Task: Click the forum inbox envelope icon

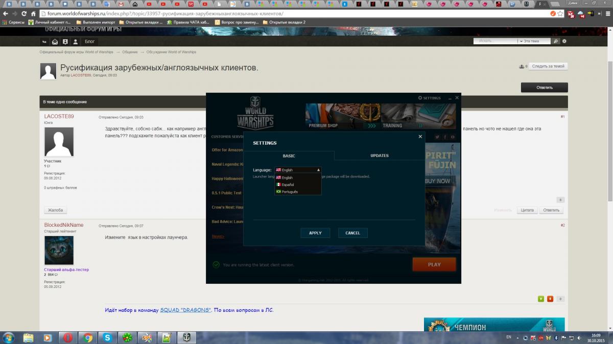Action: (55, 41)
